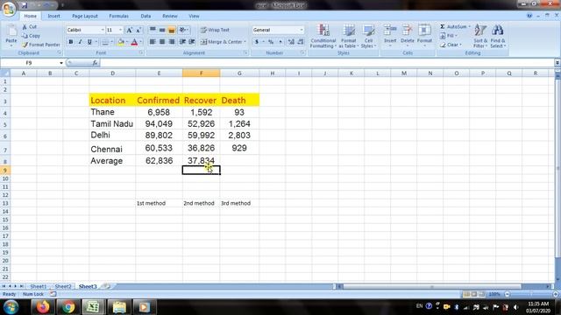The height and width of the screenshot is (315, 561).
Task: Select the cell containing Tamil Nadu
Action: (x=112, y=124)
